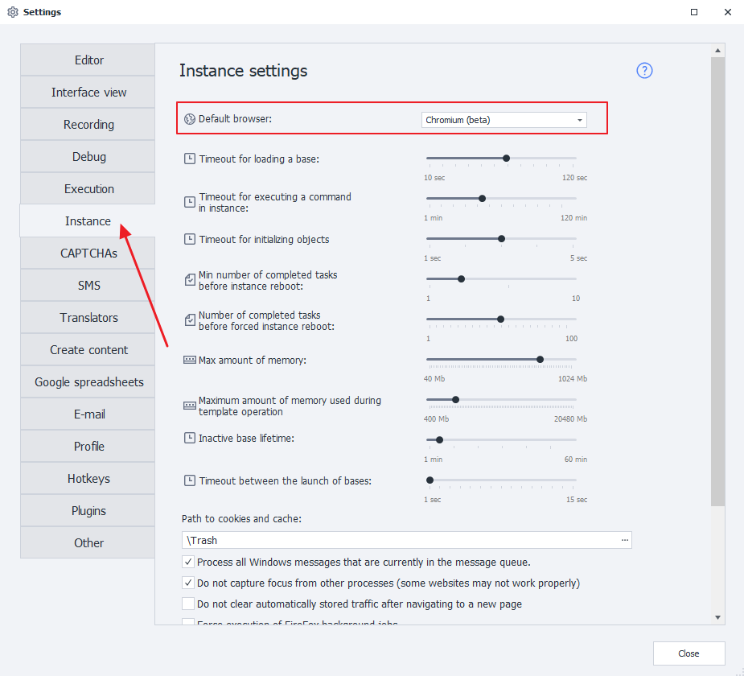Screen dimensions: 744x676
Task: Open the Default browser dropdown
Action: (x=504, y=120)
